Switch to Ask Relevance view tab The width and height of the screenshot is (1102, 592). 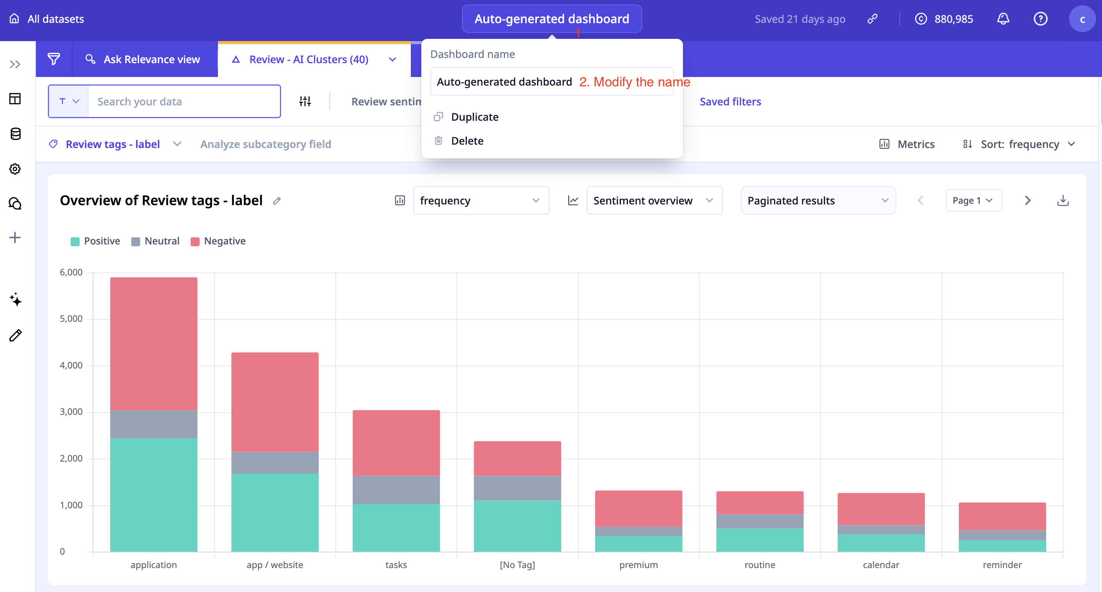[x=144, y=59]
